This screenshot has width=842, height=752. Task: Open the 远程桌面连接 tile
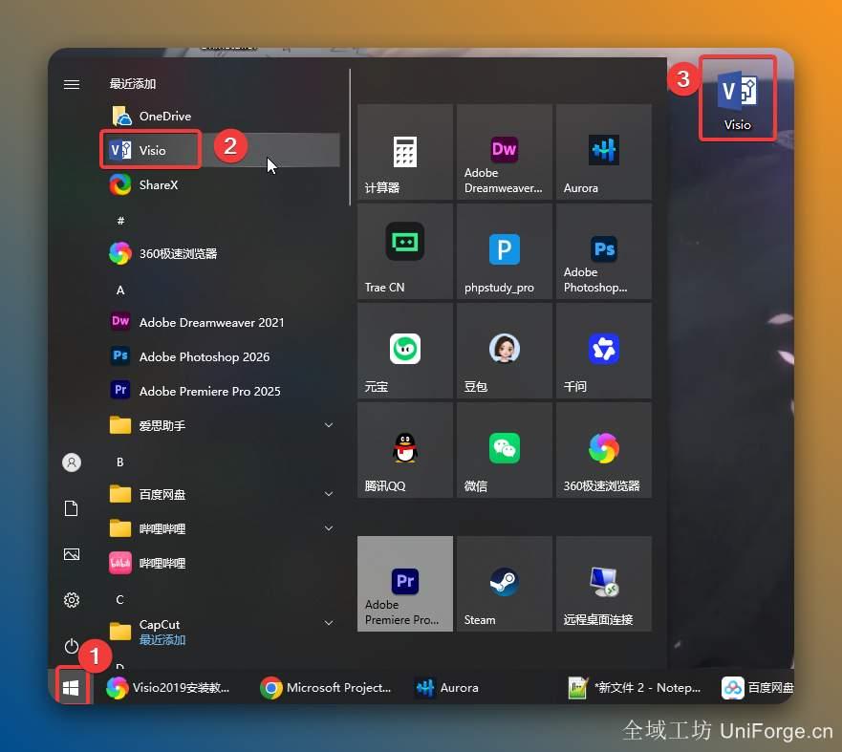pos(604,584)
